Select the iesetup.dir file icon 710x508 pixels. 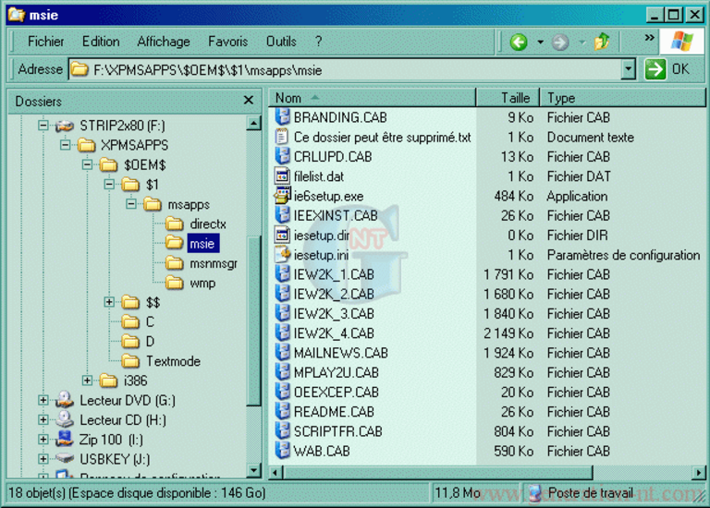tap(283, 235)
